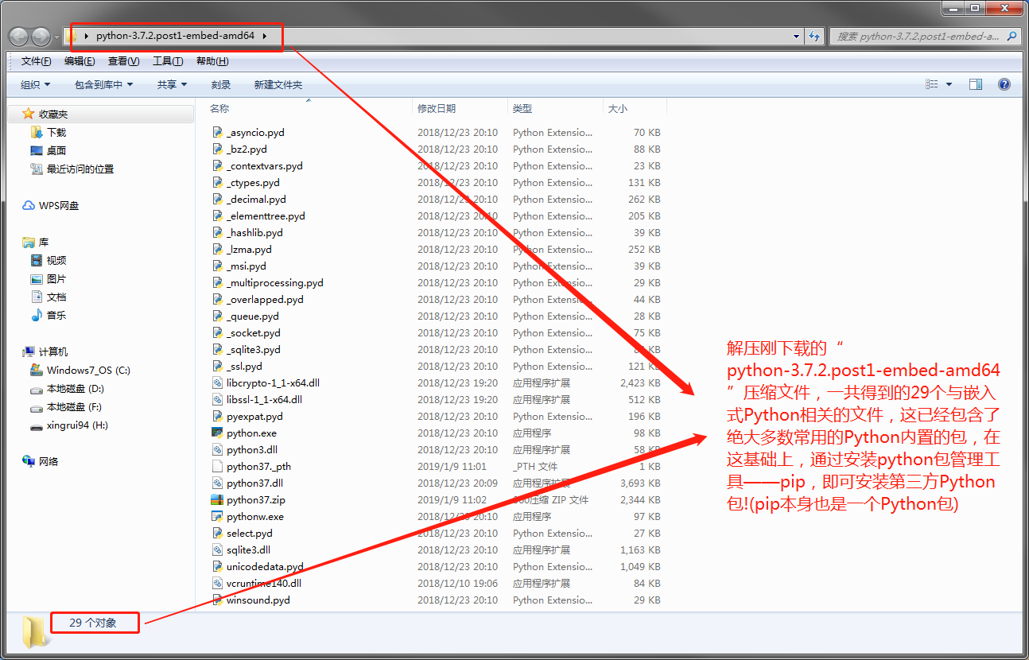This screenshot has width=1029, height=660.
Task: Click the forward navigation arrow
Action: click(x=40, y=37)
